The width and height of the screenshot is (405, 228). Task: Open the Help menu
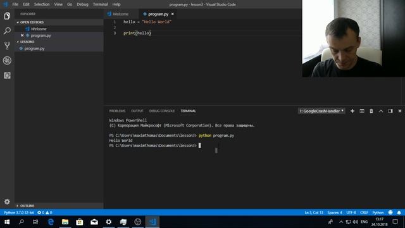coord(116,4)
